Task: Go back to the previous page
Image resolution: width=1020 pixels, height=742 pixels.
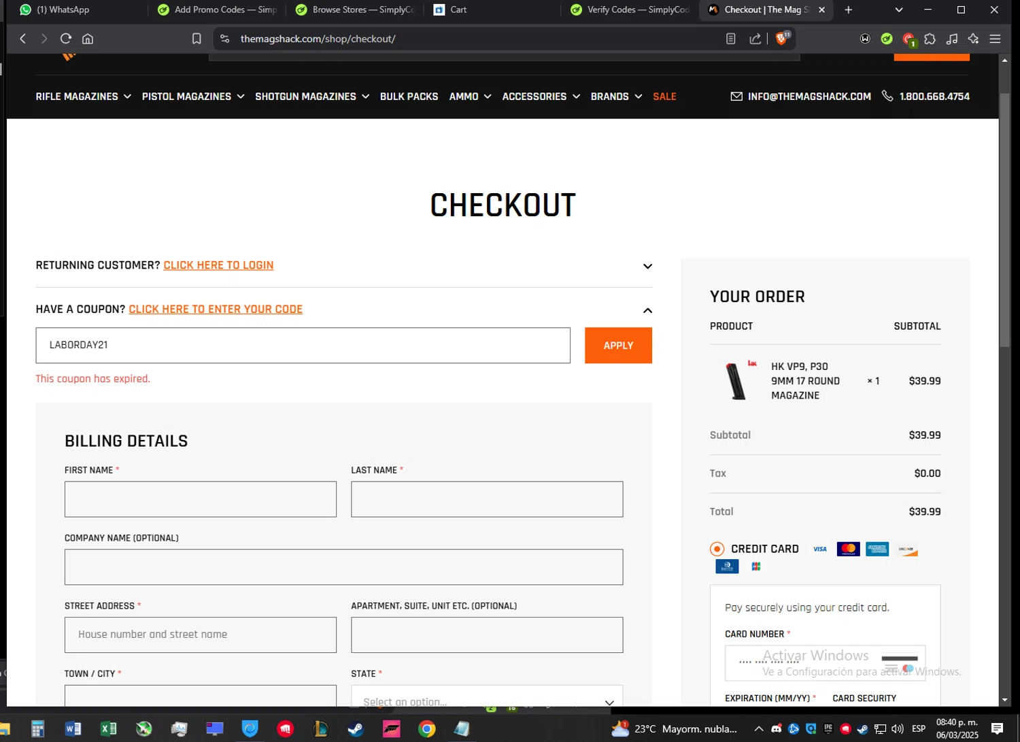Action: [x=23, y=39]
